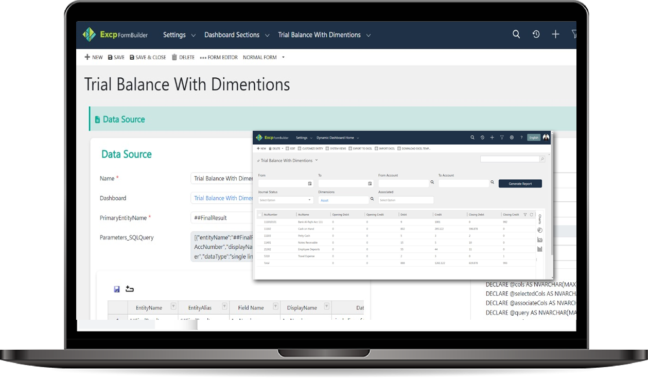
Task: Open recent history from the main header
Action: pyautogui.click(x=536, y=35)
